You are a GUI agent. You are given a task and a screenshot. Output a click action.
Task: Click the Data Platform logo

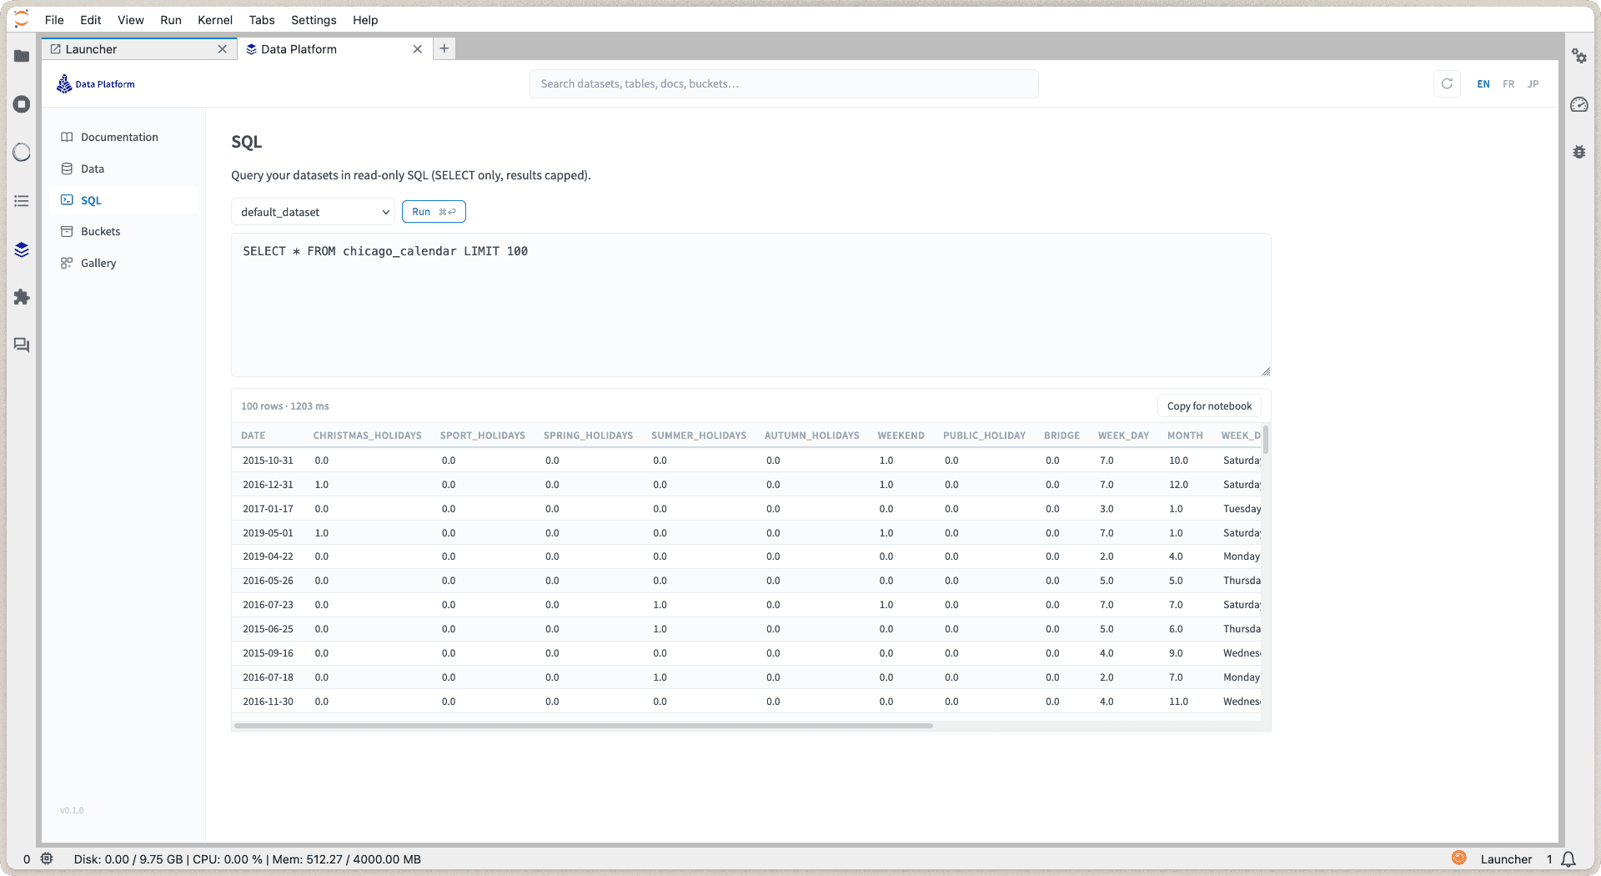[x=95, y=83]
